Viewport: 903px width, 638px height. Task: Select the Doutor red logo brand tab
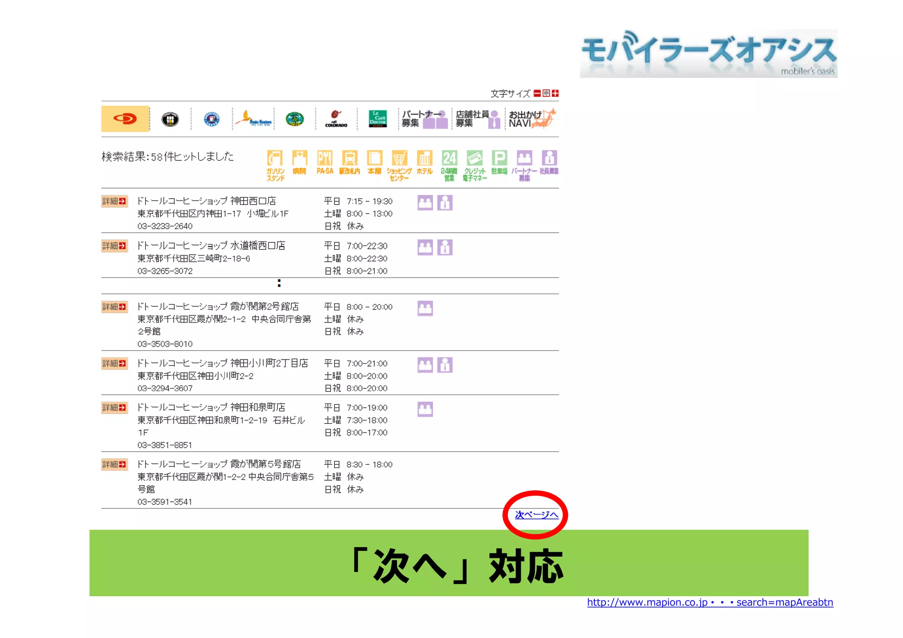coord(125,119)
